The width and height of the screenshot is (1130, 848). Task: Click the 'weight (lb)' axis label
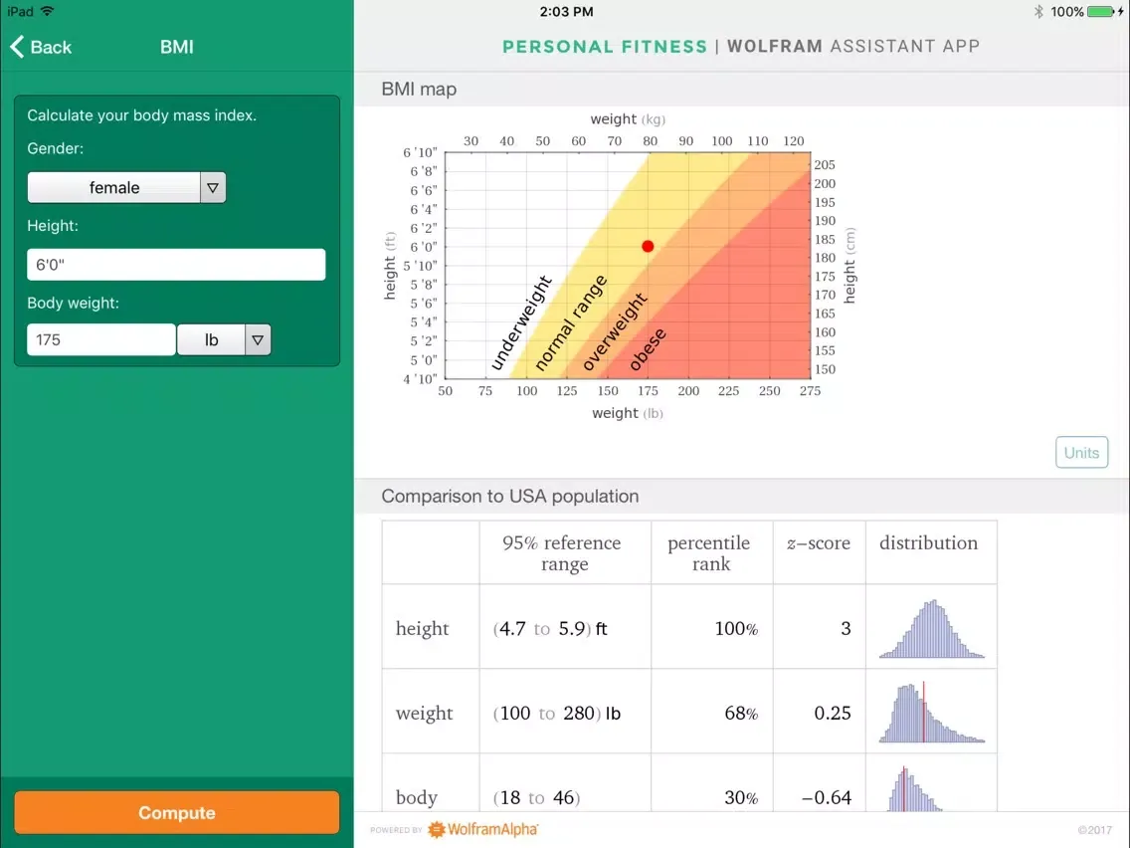(x=628, y=413)
